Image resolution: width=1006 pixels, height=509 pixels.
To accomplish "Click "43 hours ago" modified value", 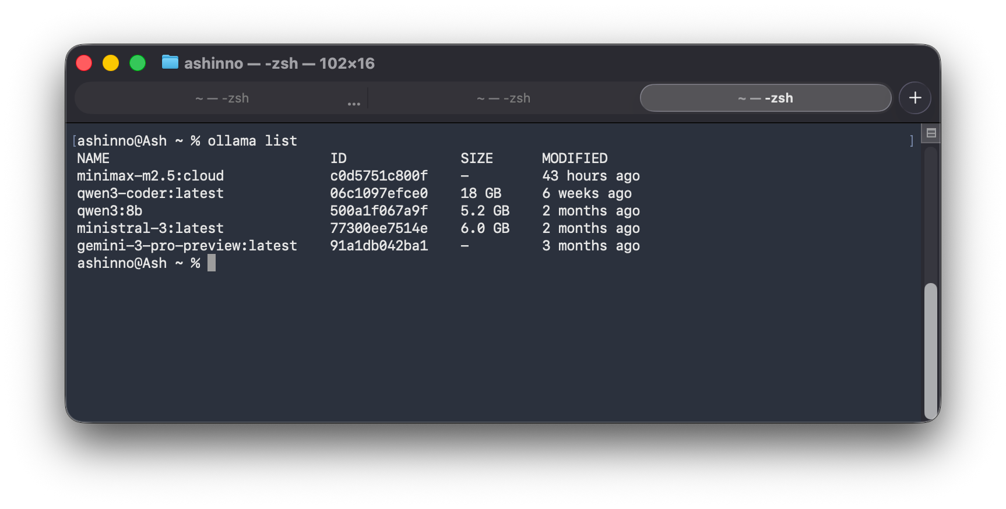I will [591, 176].
